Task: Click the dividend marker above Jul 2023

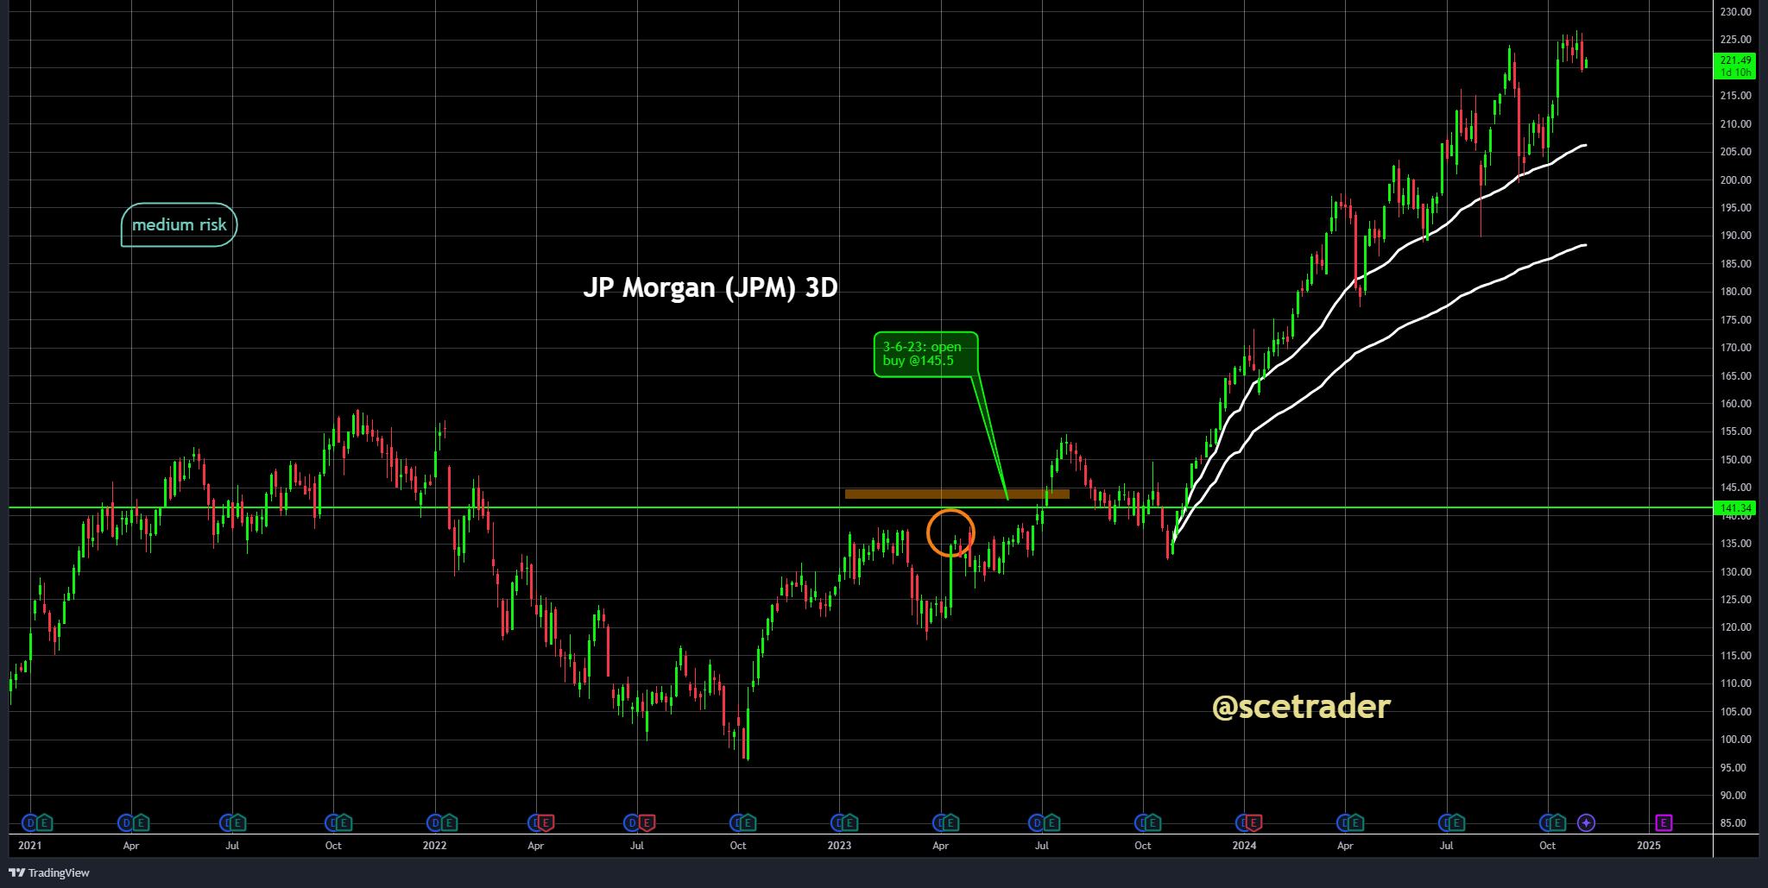Action: [1037, 823]
